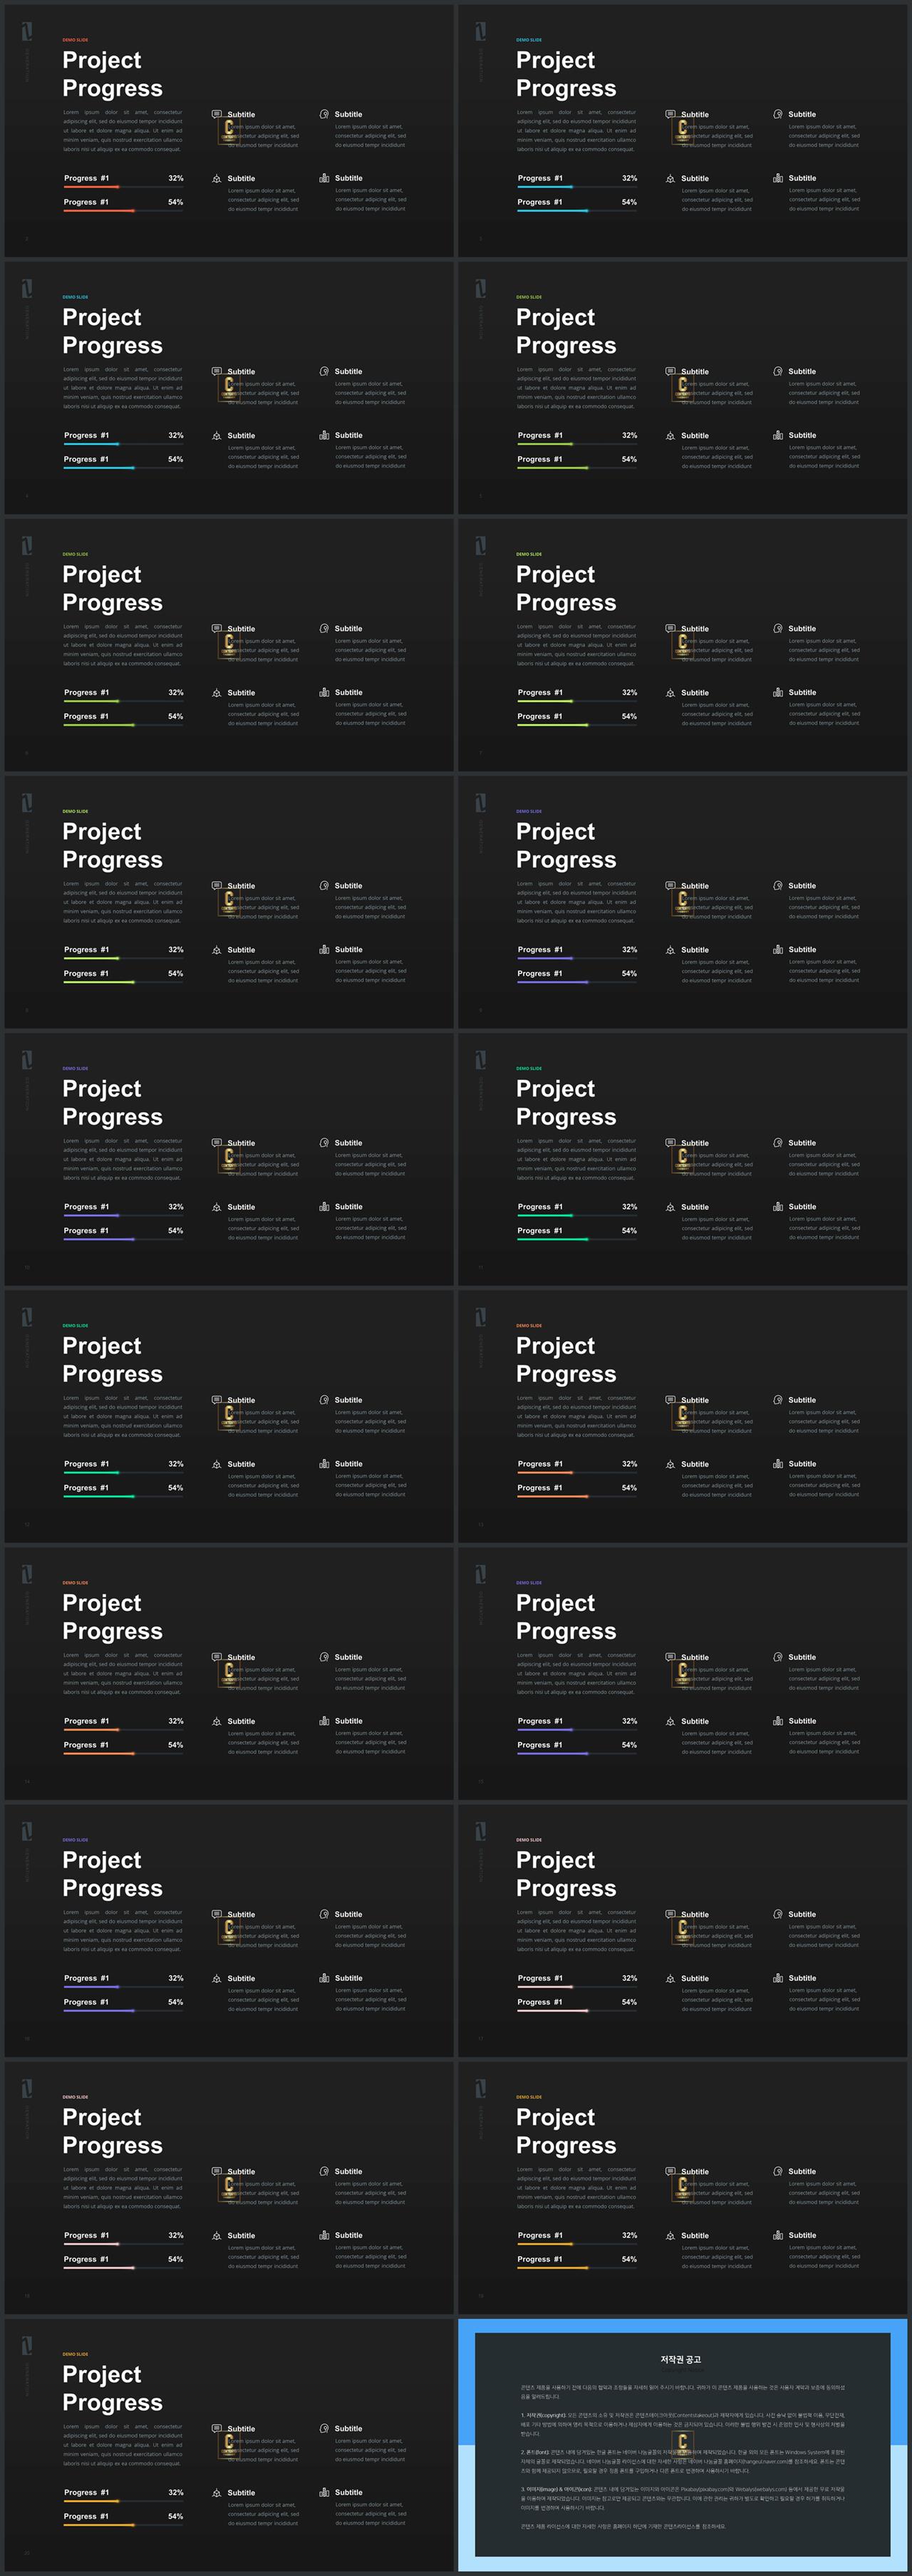Image resolution: width=912 pixels, height=2576 pixels.
Task: Select the Lorem ipsum body paragraph on red-bar slide
Action: pos(123,131)
